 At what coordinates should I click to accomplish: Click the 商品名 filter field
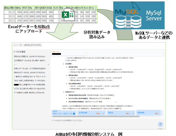tap(121, 113)
